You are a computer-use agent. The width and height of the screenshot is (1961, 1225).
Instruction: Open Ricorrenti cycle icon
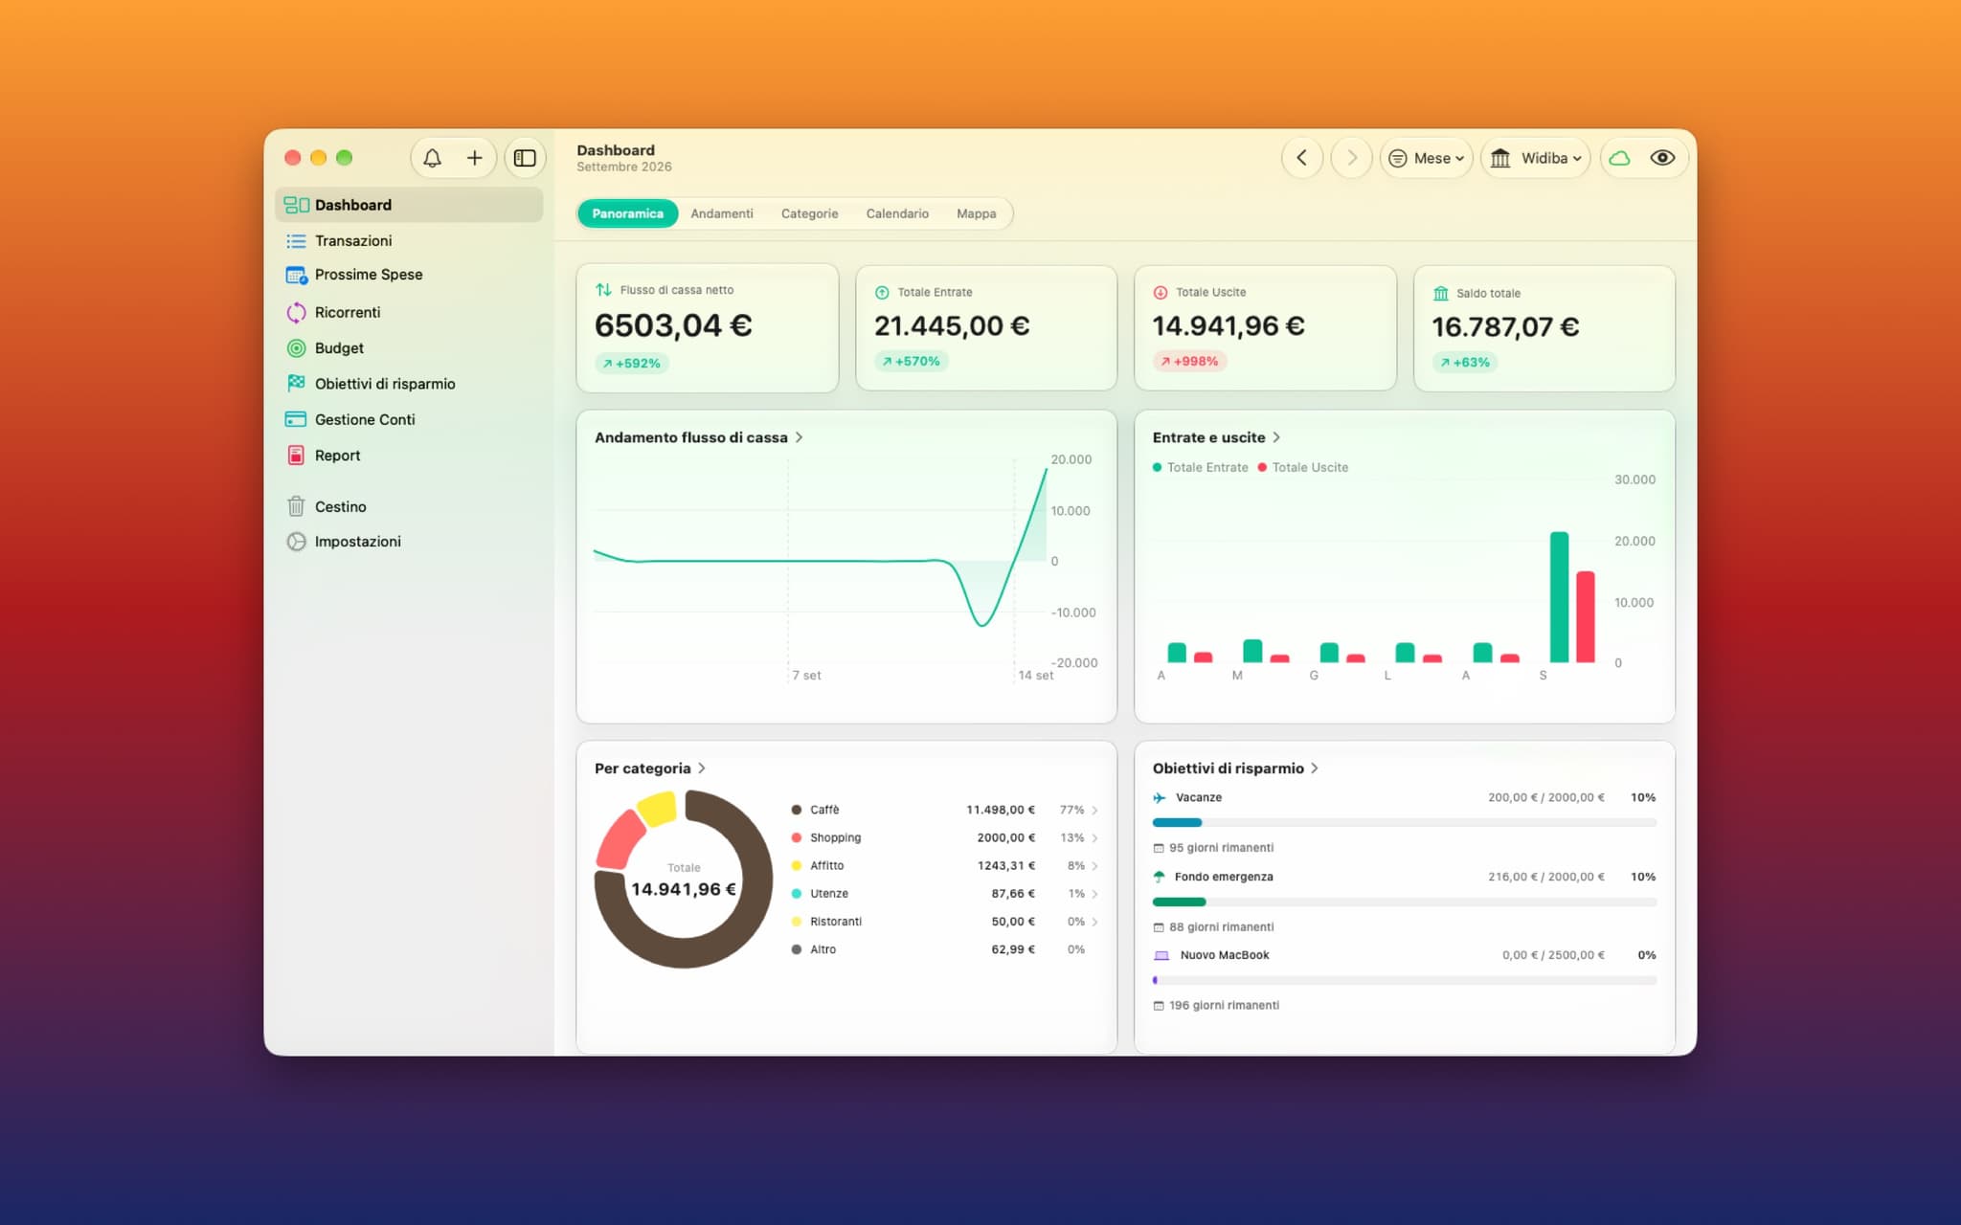pyautogui.click(x=296, y=312)
